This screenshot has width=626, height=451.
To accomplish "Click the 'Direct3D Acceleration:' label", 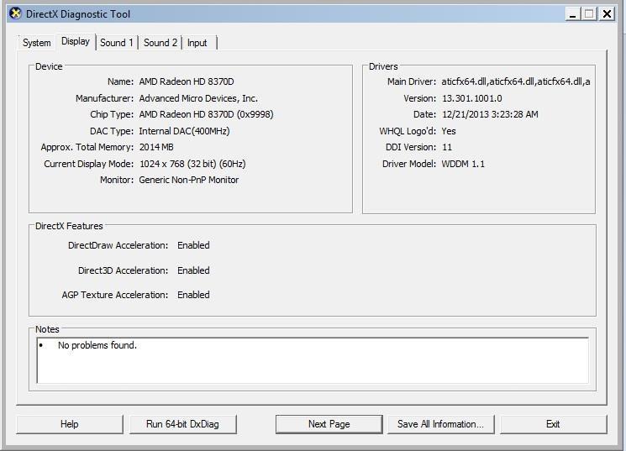I will (123, 270).
